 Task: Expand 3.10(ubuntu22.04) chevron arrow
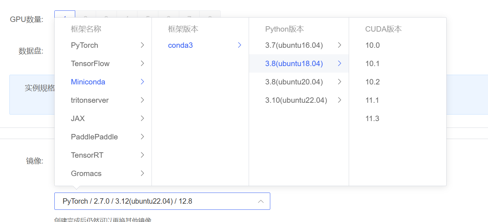coord(340,100)
